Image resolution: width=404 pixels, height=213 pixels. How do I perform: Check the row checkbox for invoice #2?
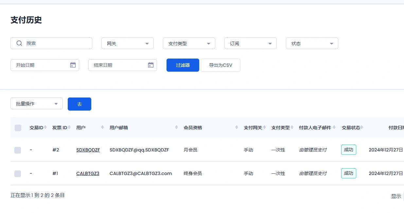coord(17,150)
